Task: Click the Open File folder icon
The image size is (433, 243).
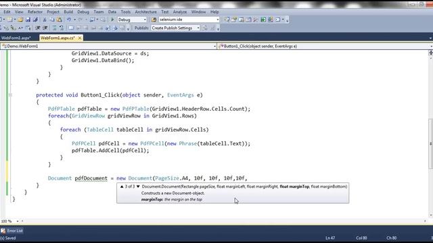Action: [20, 20]
